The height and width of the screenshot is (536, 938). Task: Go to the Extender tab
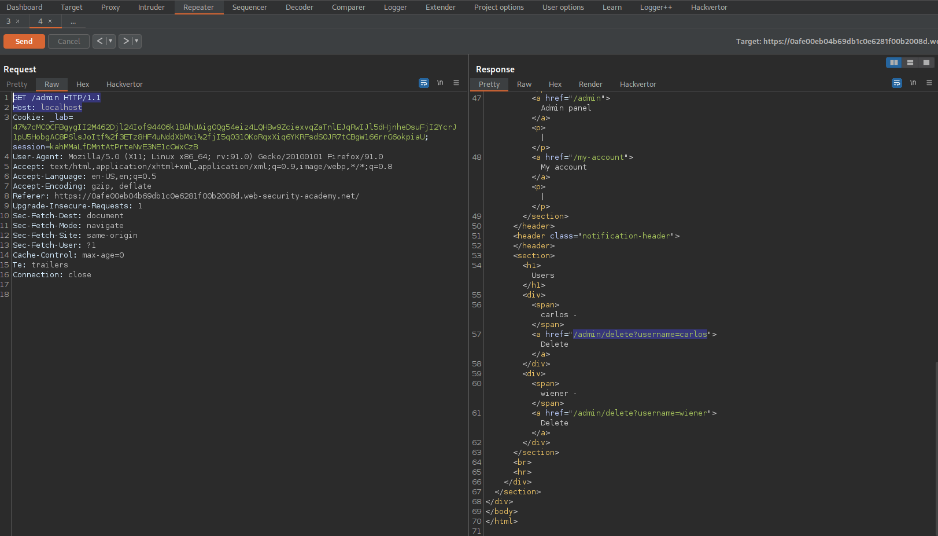click(441, 8)
